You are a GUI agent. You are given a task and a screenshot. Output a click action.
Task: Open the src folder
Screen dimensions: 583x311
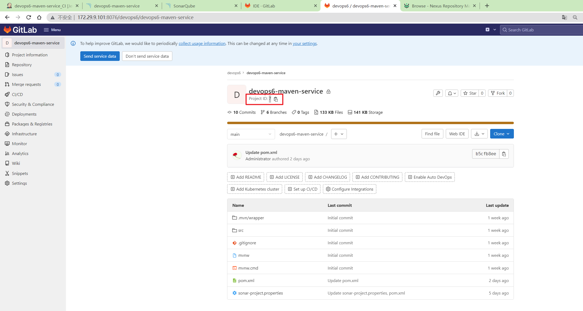tap(241, 230)
